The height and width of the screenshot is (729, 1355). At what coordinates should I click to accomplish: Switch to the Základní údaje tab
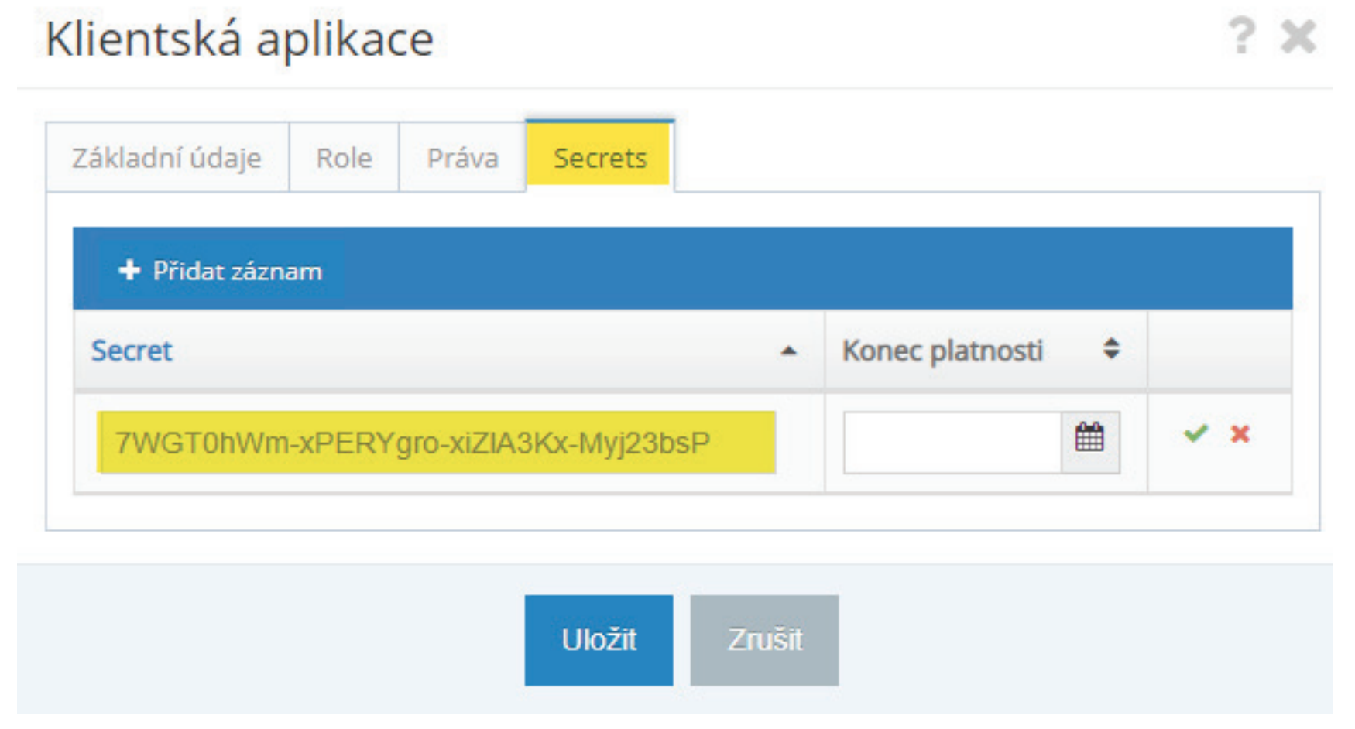[x=166, y=158]
